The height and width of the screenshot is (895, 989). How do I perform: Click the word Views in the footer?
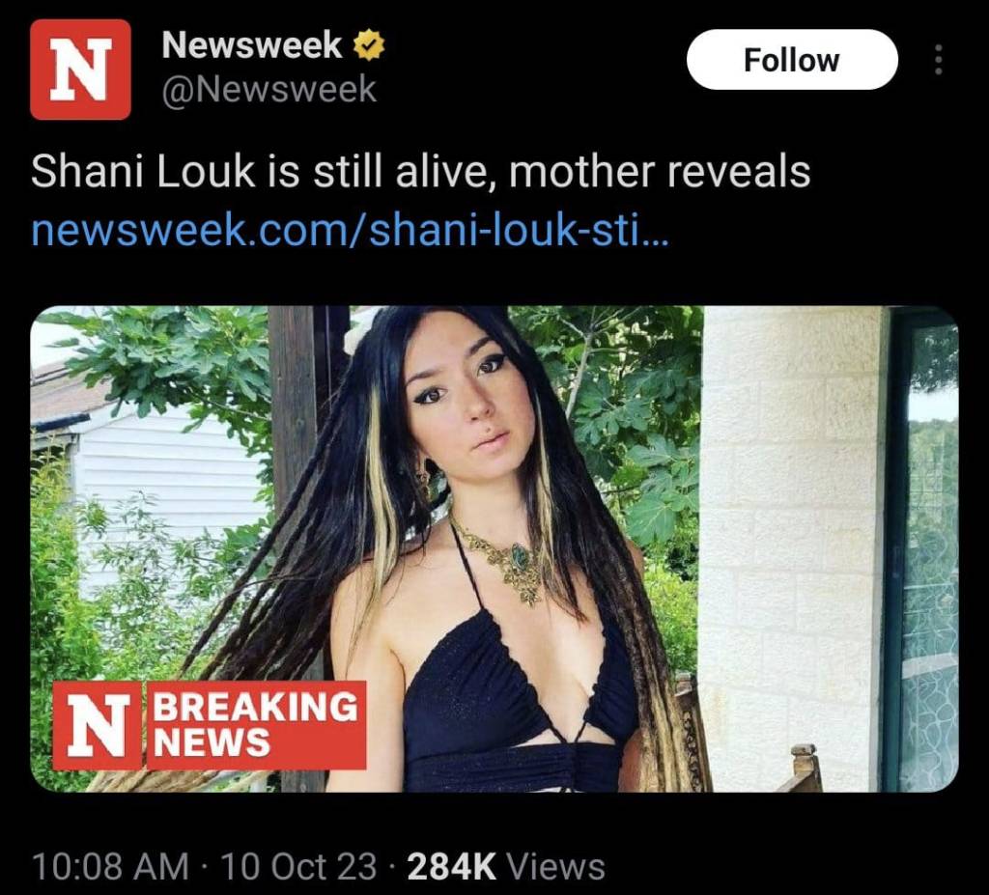click(x=555, y=866)
